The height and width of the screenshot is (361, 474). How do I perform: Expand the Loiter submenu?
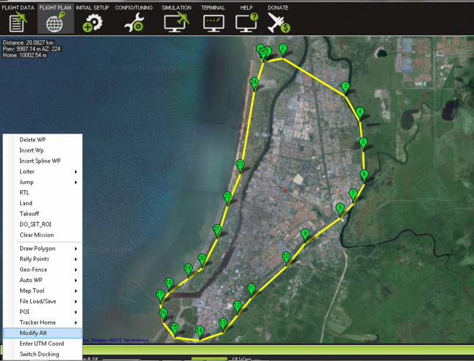click(x=42, y=171)
